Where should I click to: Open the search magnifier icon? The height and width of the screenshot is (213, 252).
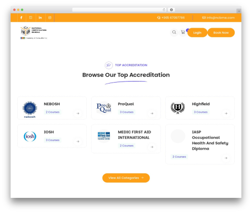coord(174,32)
